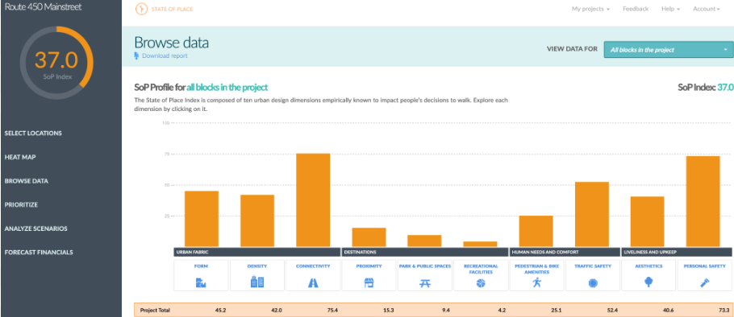Open Forecast Financials in the sidebar
The image size is (734, 317).
[x=39, y=253]
